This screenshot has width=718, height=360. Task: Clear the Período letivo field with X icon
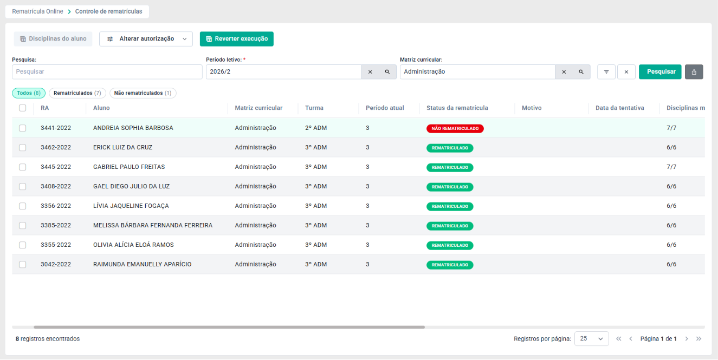click(370, 72)
